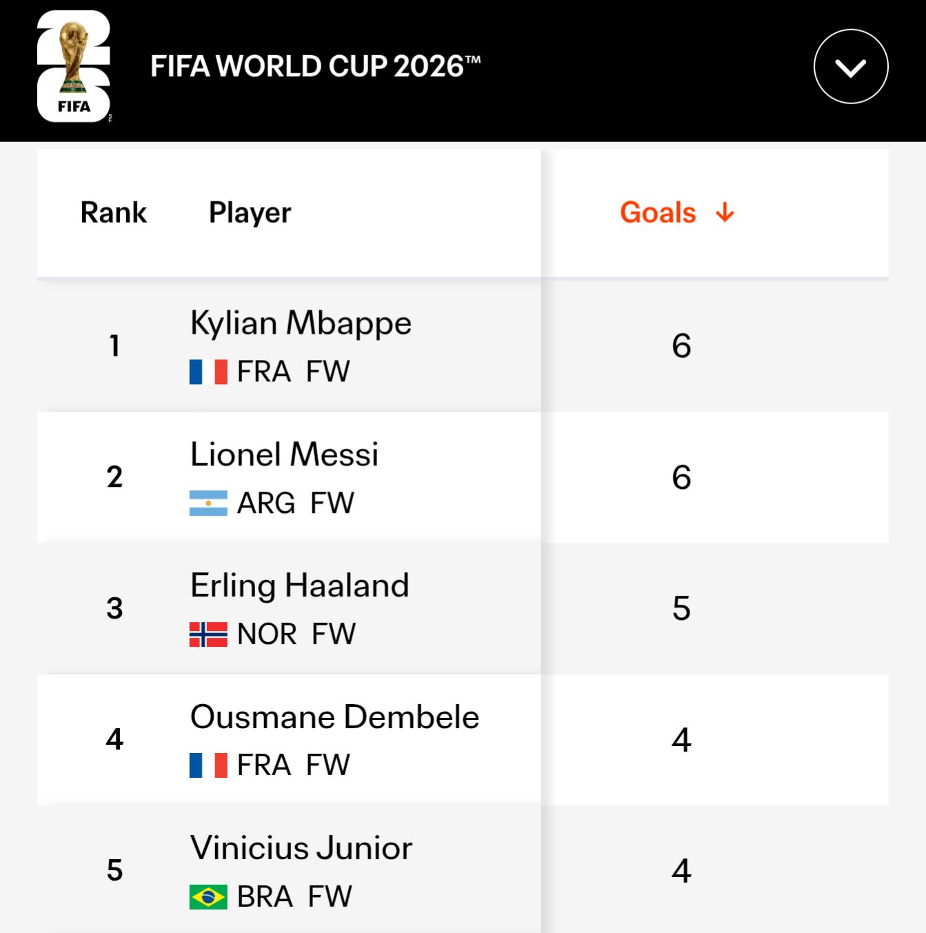This screenshot has height=933, width=926.
Task: Click the Goals sort descending arrow
Action: point(725,212)
